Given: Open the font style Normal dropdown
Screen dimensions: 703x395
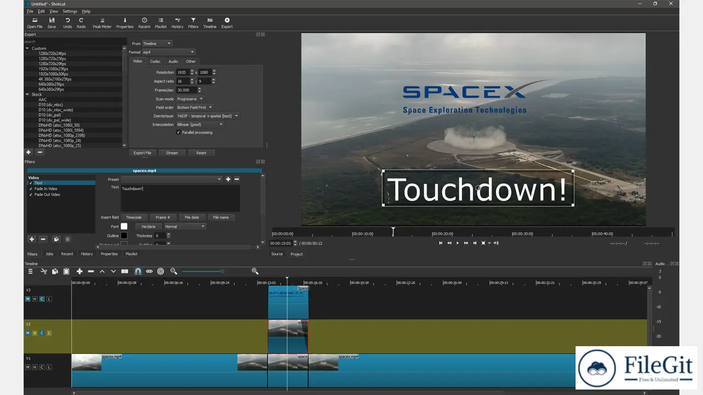Looking at the screenshot, I should (x=185, y=226).
